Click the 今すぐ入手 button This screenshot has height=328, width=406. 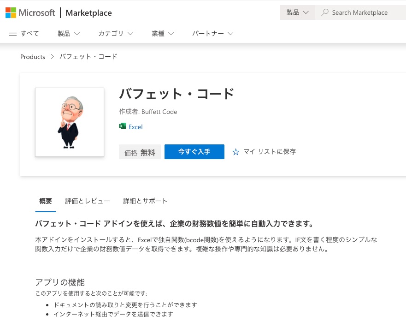[194, 152]
